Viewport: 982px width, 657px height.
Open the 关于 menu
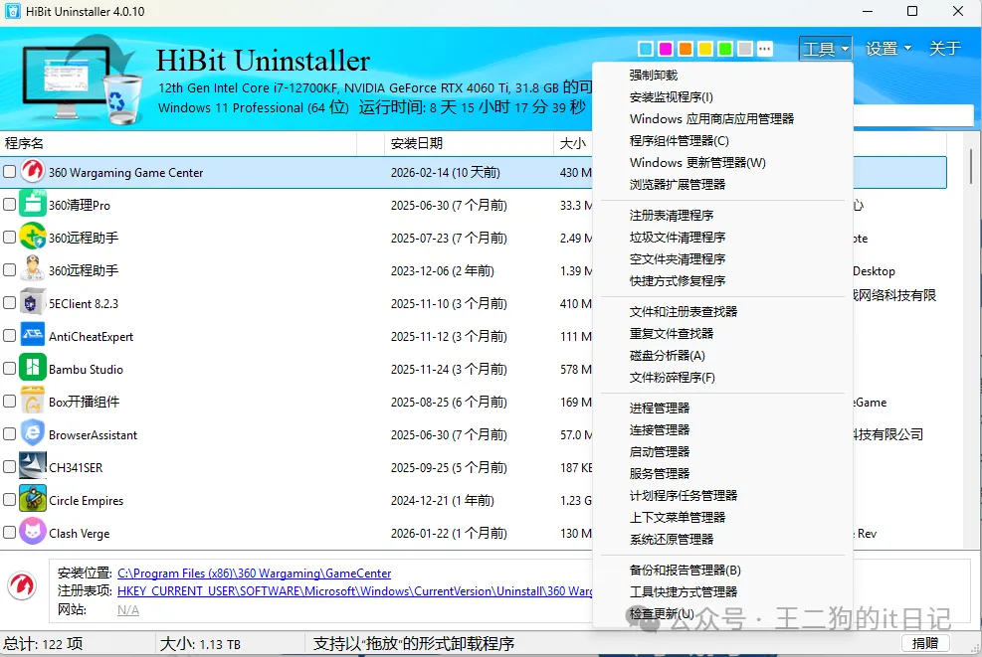[x=944, y=48]
